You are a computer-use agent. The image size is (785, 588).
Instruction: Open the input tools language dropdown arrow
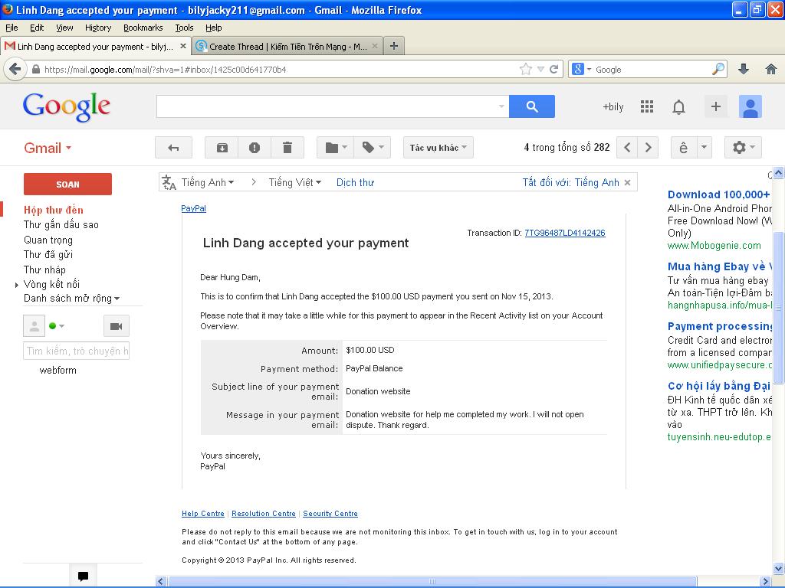point(704,148)
